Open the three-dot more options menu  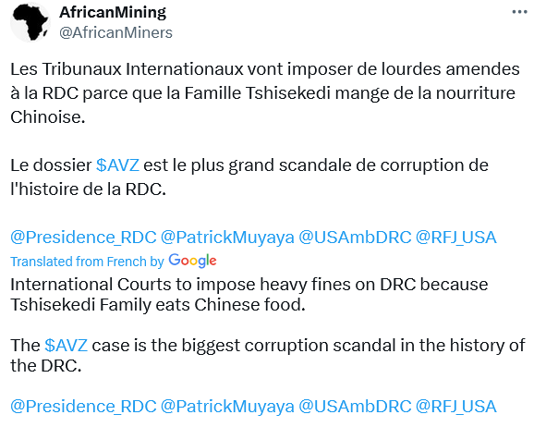(x=519, y=12)
